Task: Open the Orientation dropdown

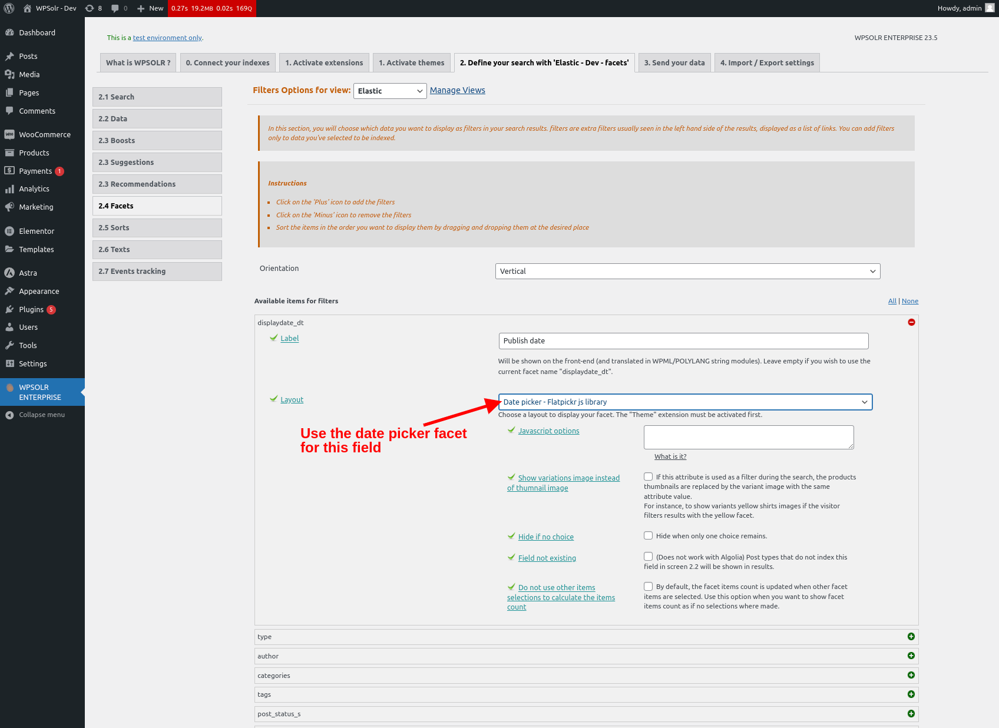Action: 688,271
